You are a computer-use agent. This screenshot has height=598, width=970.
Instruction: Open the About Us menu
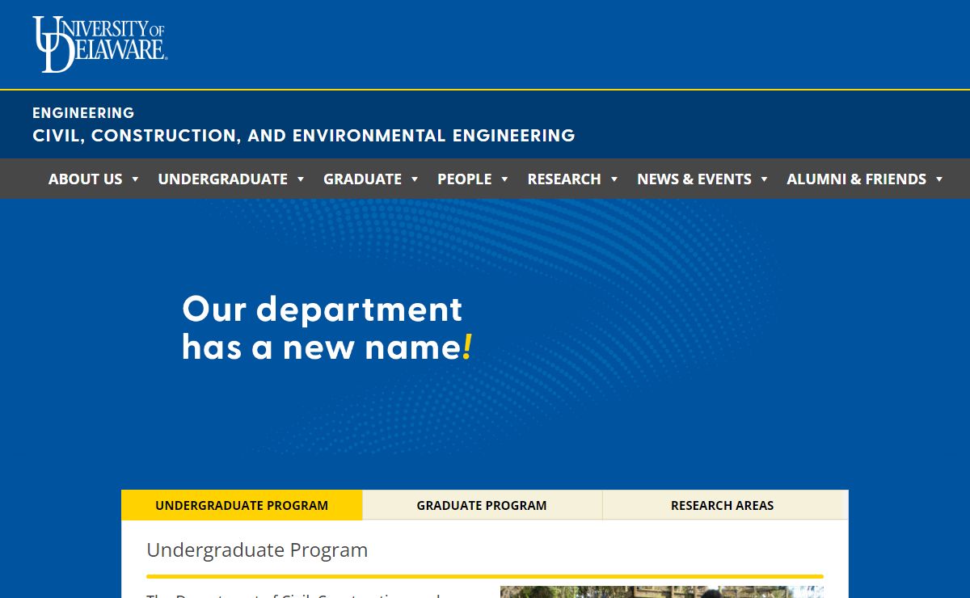pos(86,179)
